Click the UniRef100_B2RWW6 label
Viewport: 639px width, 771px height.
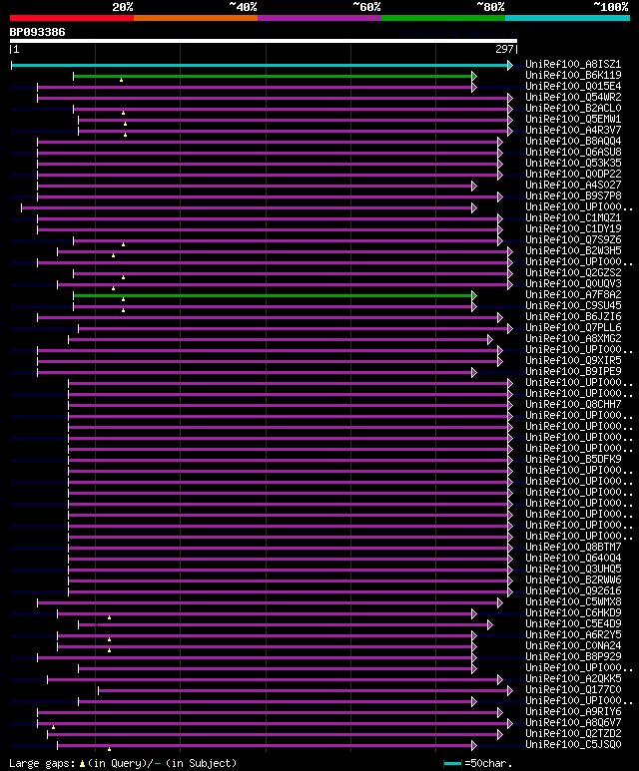tap(573, 579)
